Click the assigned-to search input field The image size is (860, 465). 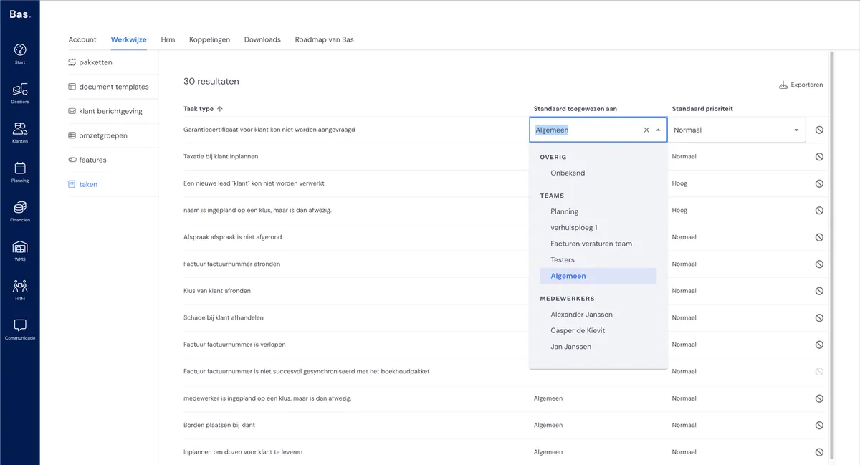click(587, 130)
